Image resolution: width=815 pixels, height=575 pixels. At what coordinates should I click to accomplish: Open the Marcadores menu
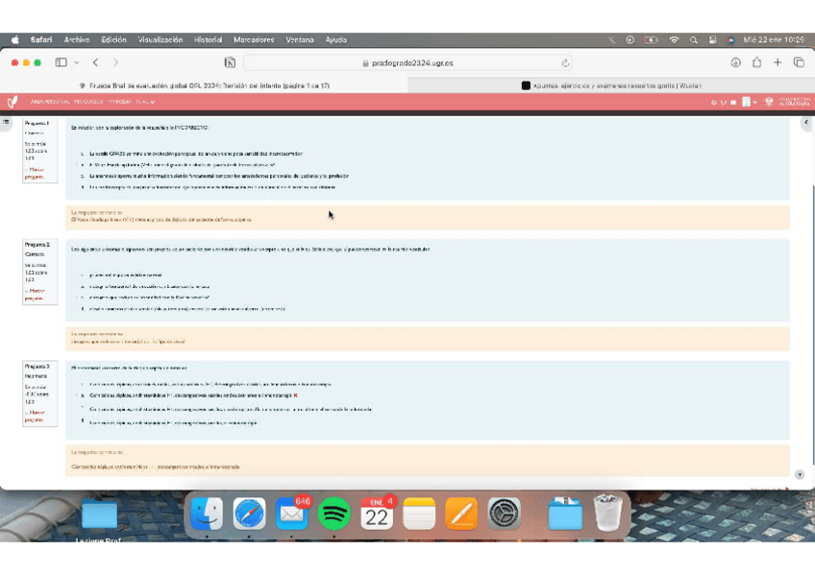tap(253, 40)
